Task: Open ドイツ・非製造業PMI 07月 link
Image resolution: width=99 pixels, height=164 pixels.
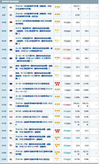Action: (x=34, y=41)
